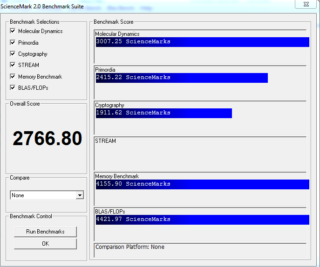Click the Run Benchmarks button

(x=45, y=232)
